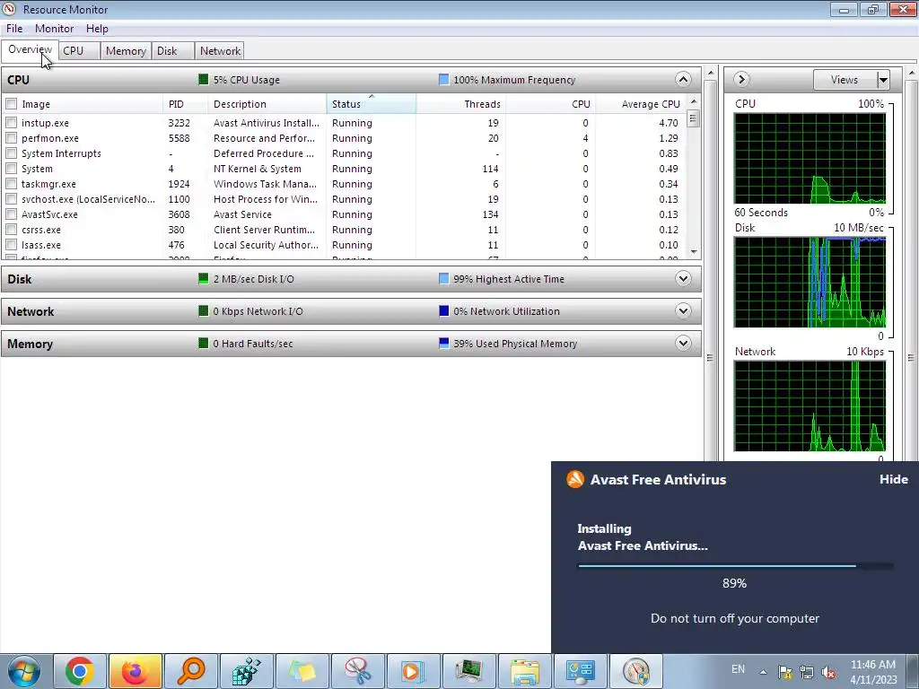This screenshot has width=919, height=689.
Task: Open Sticky Notes from the taskbar
Action: click(302, 671)
